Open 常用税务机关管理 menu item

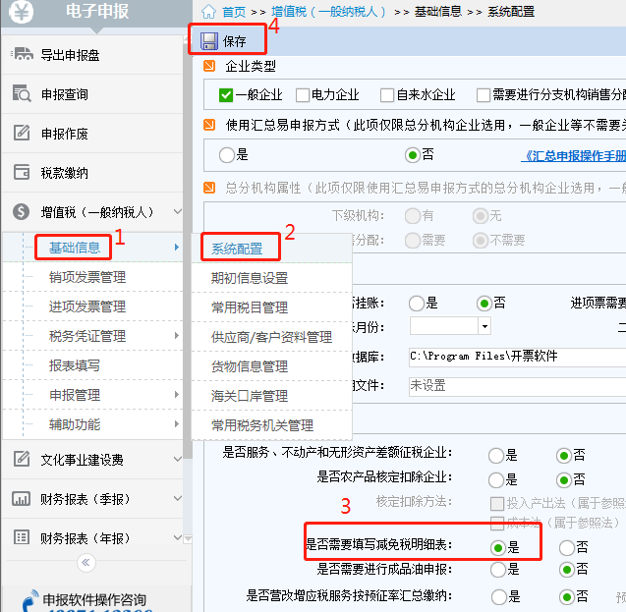coord(262,425)
